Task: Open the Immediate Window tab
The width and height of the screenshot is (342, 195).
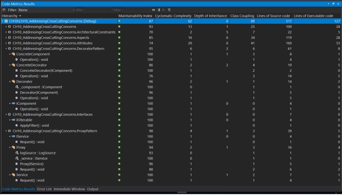Action: 69,189
